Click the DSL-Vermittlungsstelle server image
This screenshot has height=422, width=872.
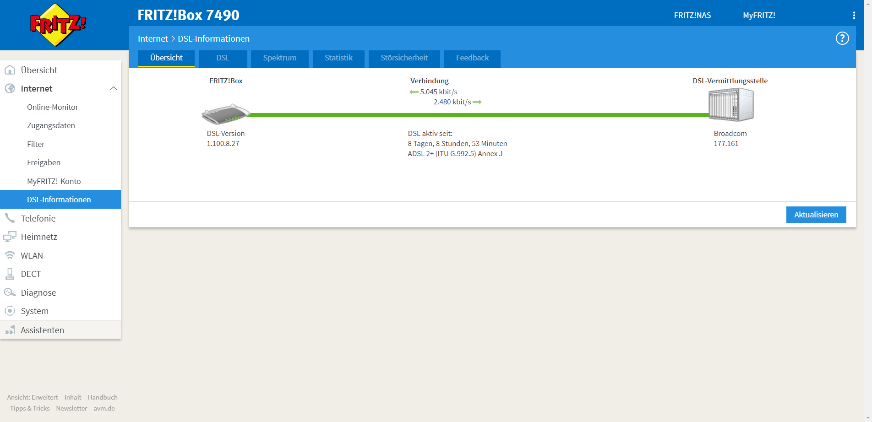(731, 105)
